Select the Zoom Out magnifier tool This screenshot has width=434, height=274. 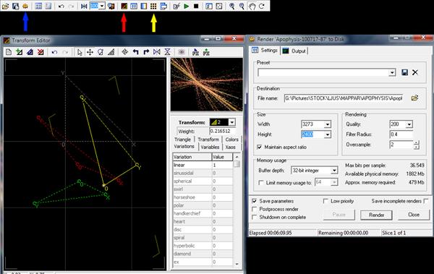242,6
